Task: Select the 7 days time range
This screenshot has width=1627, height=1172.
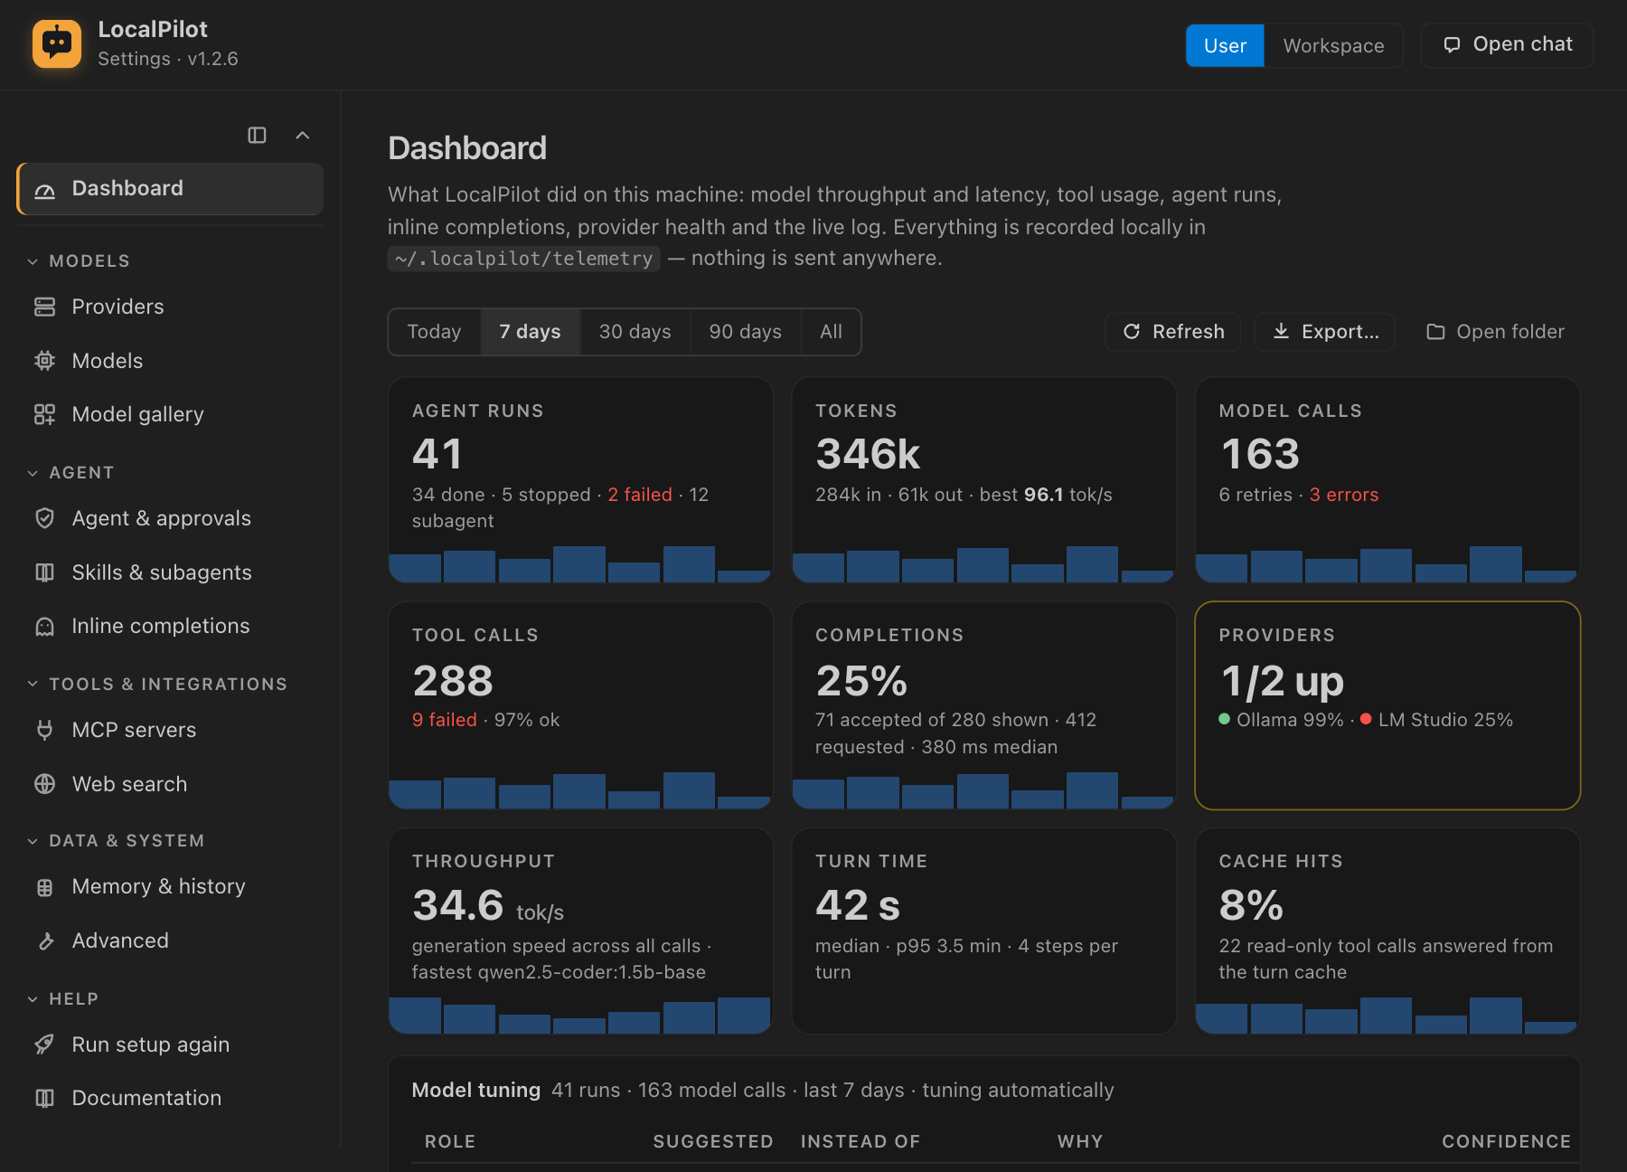Action: [530, 332]
